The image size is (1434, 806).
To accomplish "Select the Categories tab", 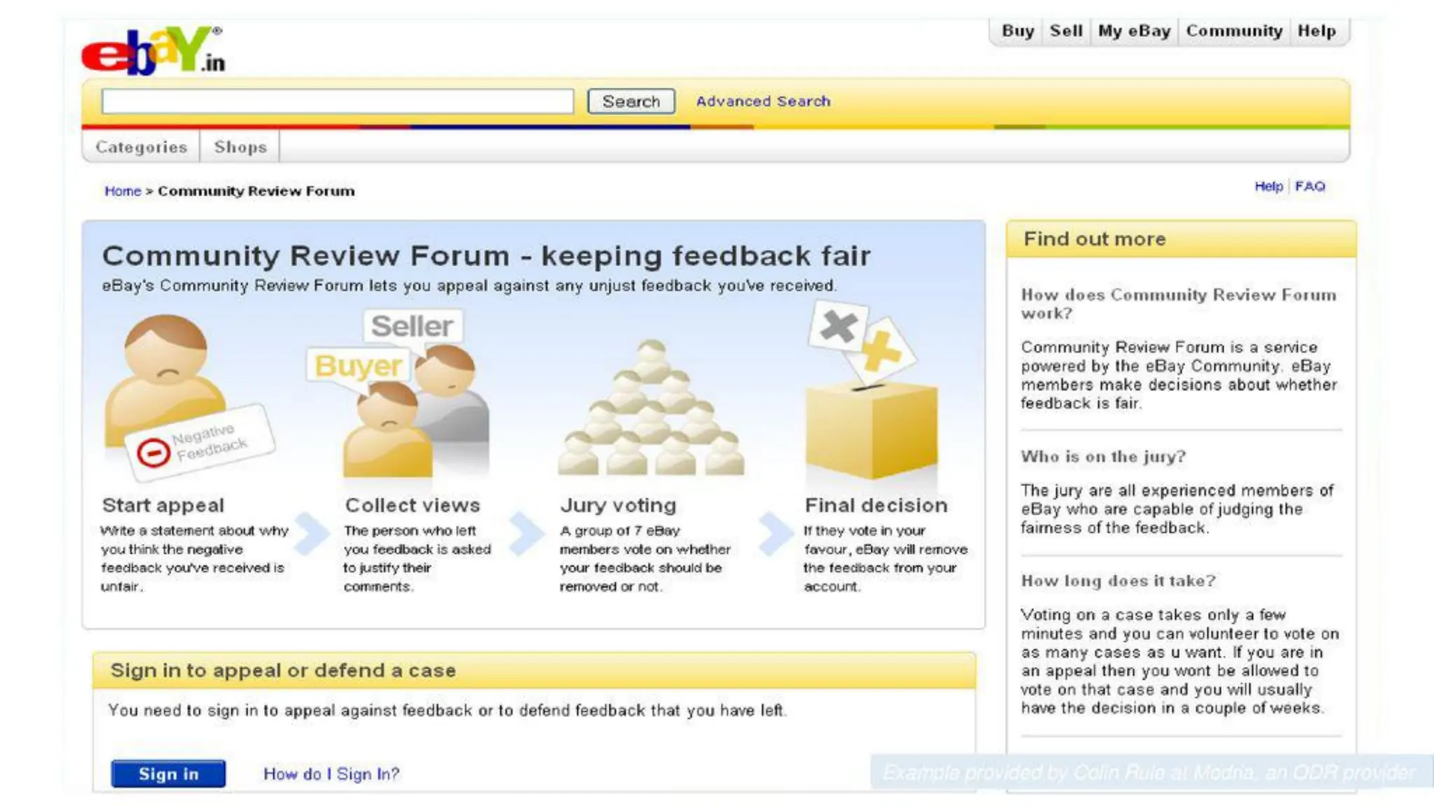I will [141, 147].
